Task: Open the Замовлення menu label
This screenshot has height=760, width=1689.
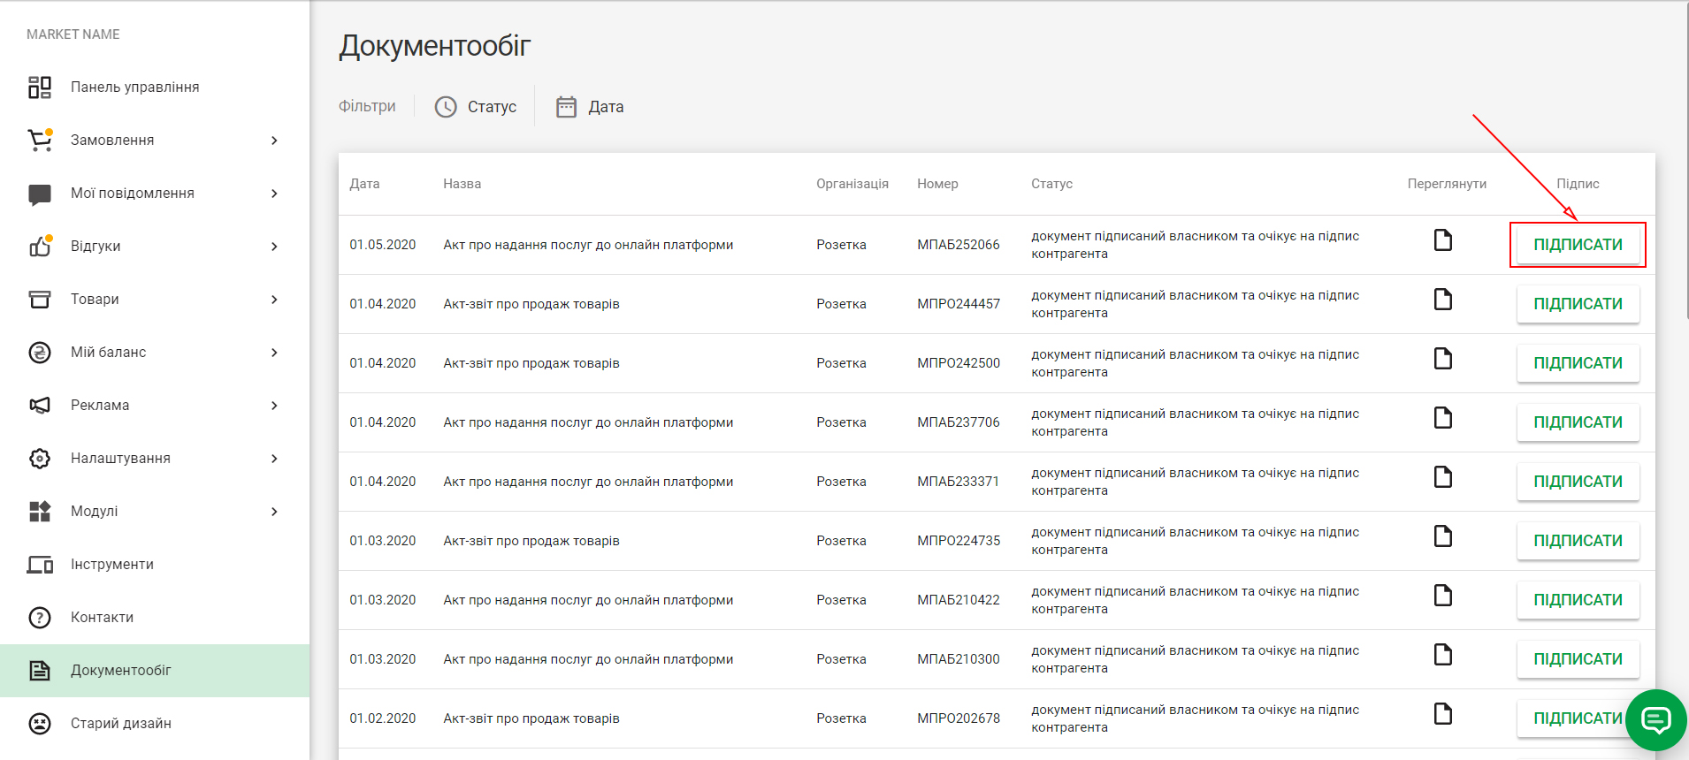Action: click(112, 141)
